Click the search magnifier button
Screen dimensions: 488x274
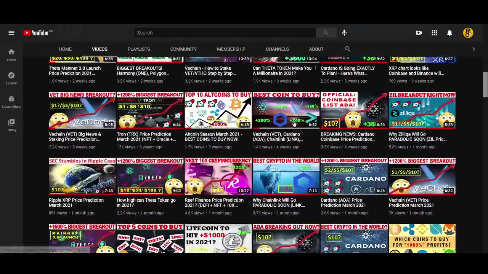[326, 33]
